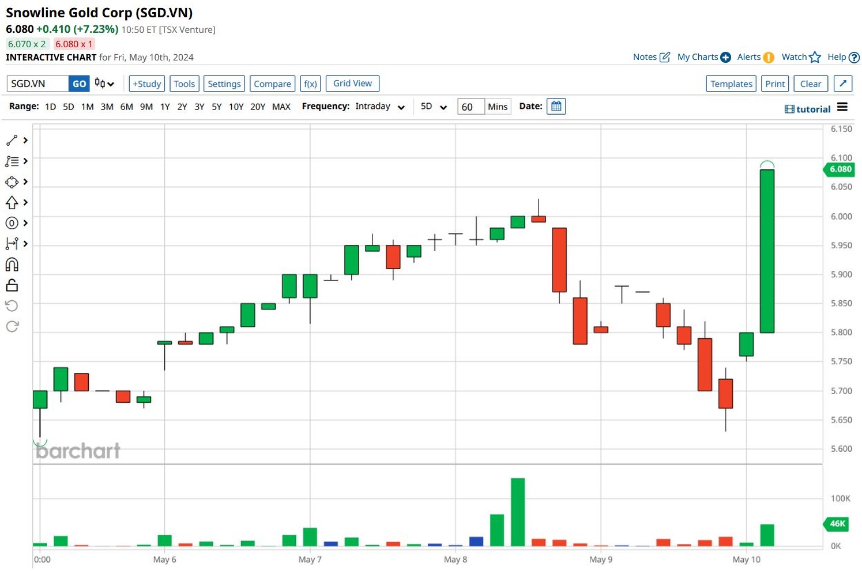Click the undo arrow icon
862x571 pixels.
click(12, 306)
